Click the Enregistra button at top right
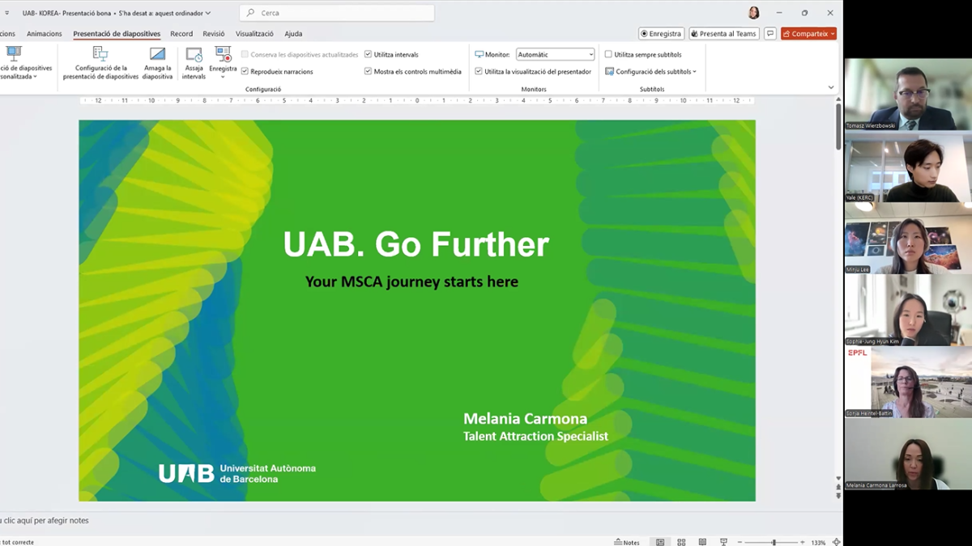 point(661,34)
